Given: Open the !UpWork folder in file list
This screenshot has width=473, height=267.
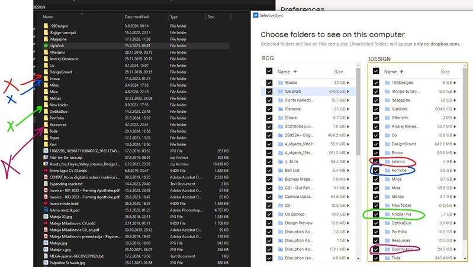Looking at the screenshot, I should click(x=57, y=45).
